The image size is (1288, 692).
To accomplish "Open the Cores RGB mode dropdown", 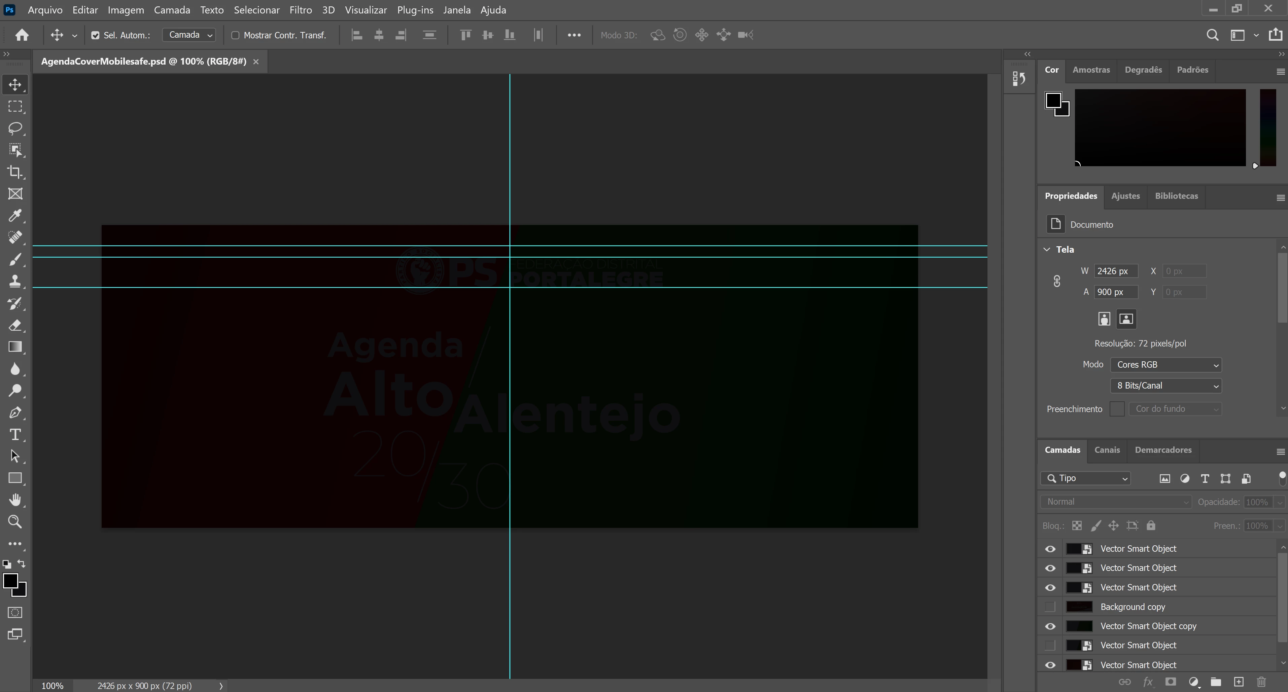I will click(x=1165, y=365).
